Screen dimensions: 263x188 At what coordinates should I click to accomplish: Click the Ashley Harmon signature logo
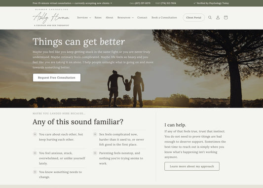tap(51, 17)
